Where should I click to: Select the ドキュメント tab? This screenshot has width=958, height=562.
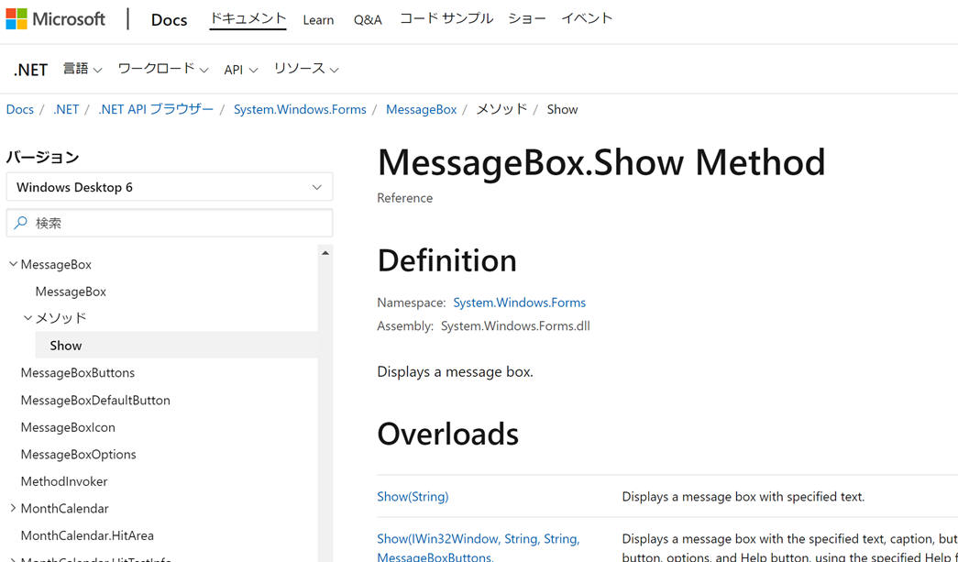(x=248, y=19)
